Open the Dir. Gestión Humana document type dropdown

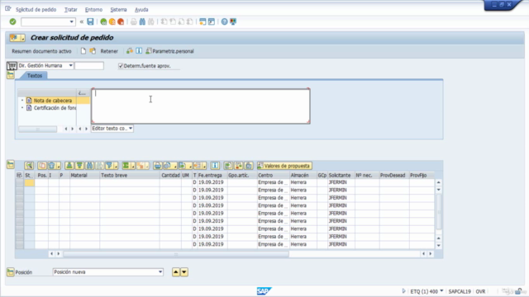click(x=70, y=65)
